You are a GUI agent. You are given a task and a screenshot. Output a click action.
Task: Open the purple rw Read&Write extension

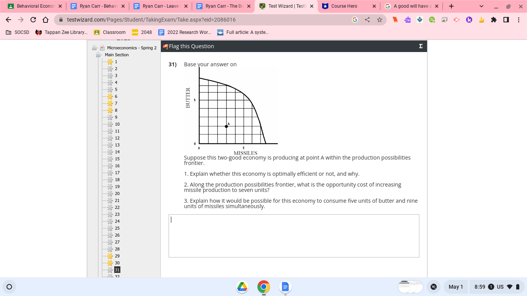(407, 20)
